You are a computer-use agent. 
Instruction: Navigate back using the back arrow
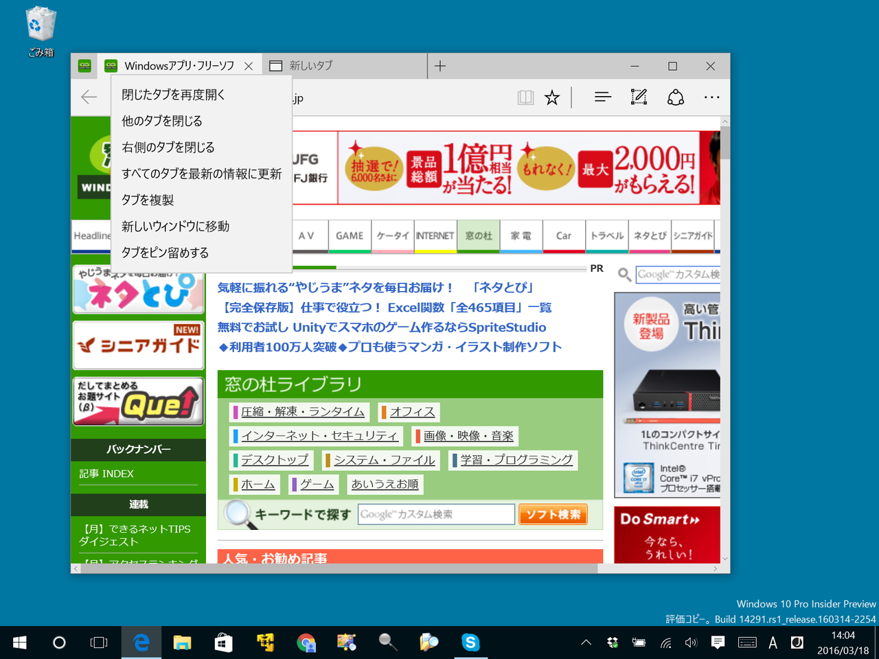(x=89, y=97)
